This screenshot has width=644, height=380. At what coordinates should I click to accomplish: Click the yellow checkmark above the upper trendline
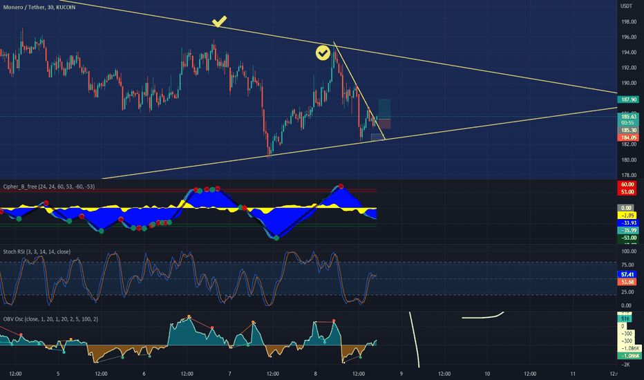coord(219,21)
